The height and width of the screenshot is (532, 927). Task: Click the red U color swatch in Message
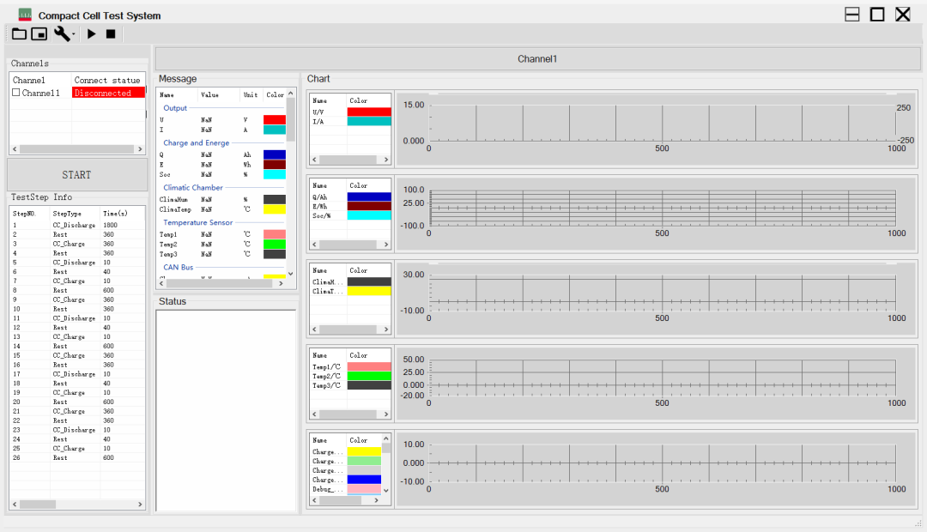click(x=275, y=119)
